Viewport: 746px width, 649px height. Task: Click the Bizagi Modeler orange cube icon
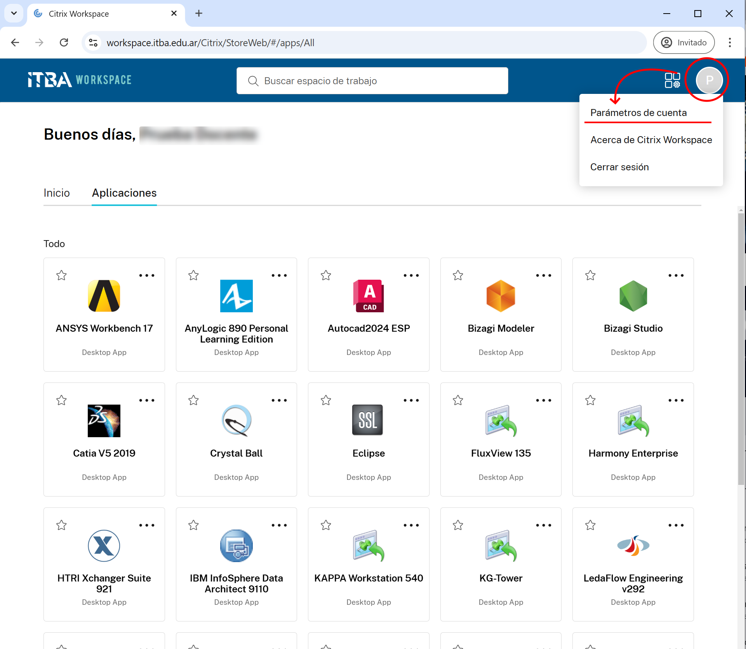tap(501, 296)
